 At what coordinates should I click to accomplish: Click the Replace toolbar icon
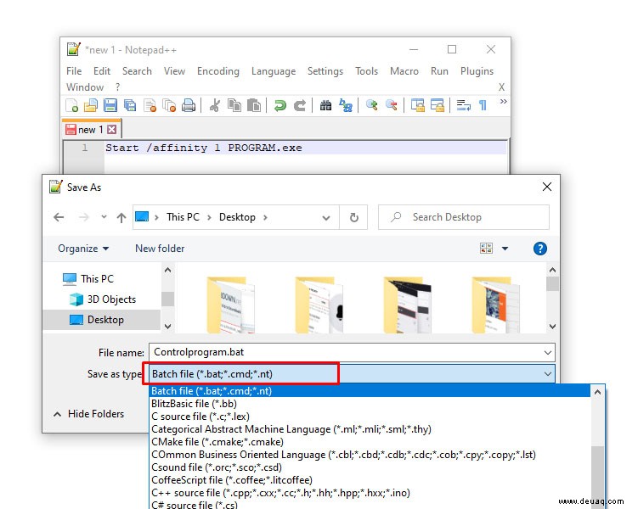[x=346, y=106]
